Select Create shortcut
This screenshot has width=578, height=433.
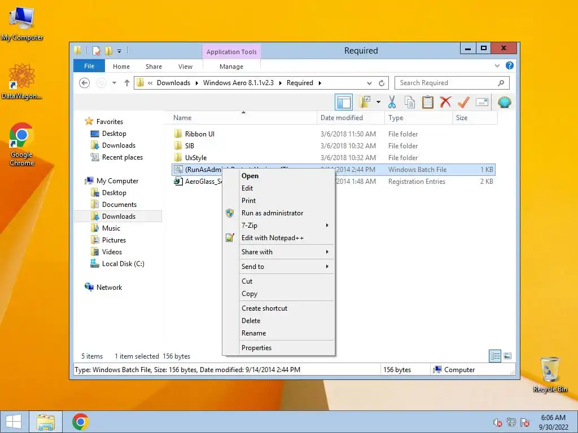tap(279, 308)
